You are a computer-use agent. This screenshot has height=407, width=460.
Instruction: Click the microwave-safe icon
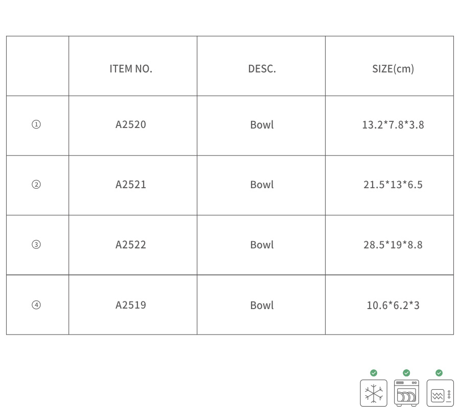[440, 393]
